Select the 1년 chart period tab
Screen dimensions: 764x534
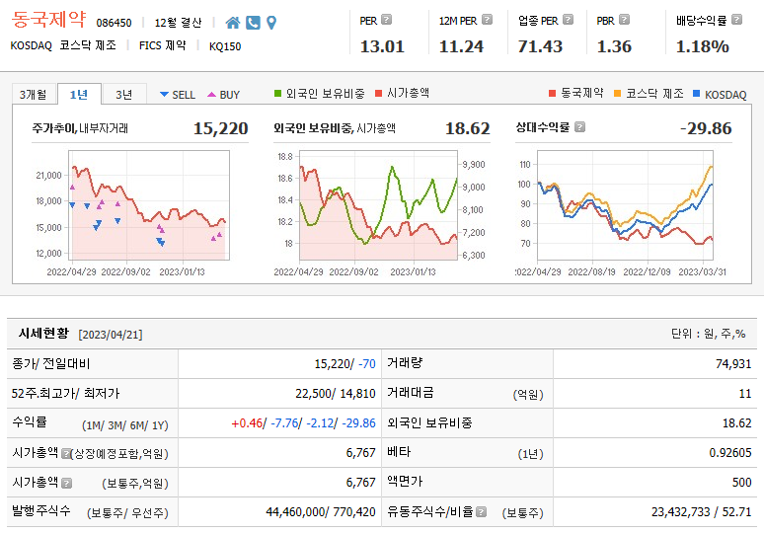point(79,94)
